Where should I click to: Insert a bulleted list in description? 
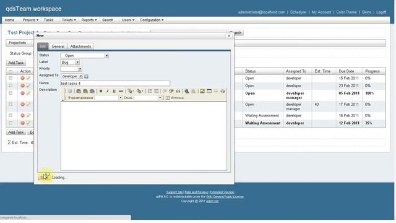[157, 91]
